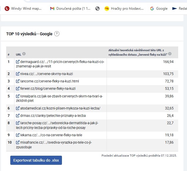
Task: Open Windy: Wind map bookmark
Action: tap(23, 9)
